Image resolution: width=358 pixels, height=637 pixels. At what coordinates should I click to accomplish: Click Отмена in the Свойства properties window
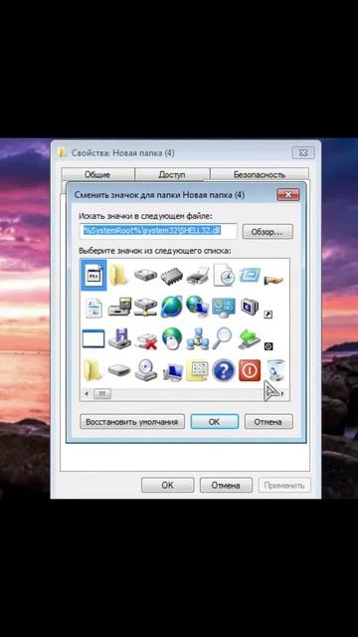(x=226, y=485)
